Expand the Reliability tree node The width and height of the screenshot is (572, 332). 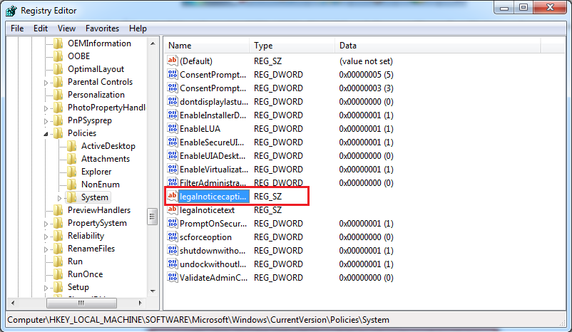pyautogui.click(x=47, y=237)
